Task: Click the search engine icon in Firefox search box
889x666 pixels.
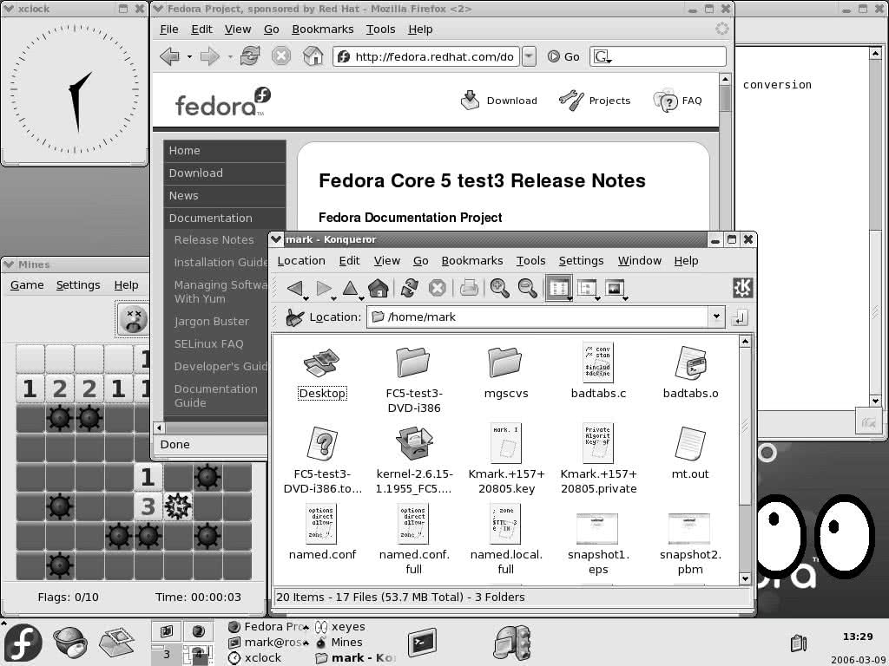Action: 603,56
